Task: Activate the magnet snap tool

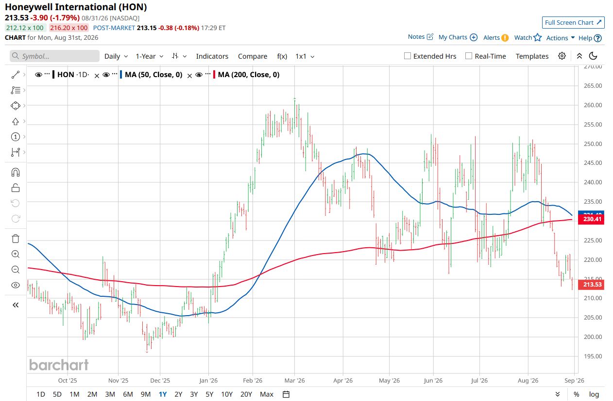Action: click(15, 172)
